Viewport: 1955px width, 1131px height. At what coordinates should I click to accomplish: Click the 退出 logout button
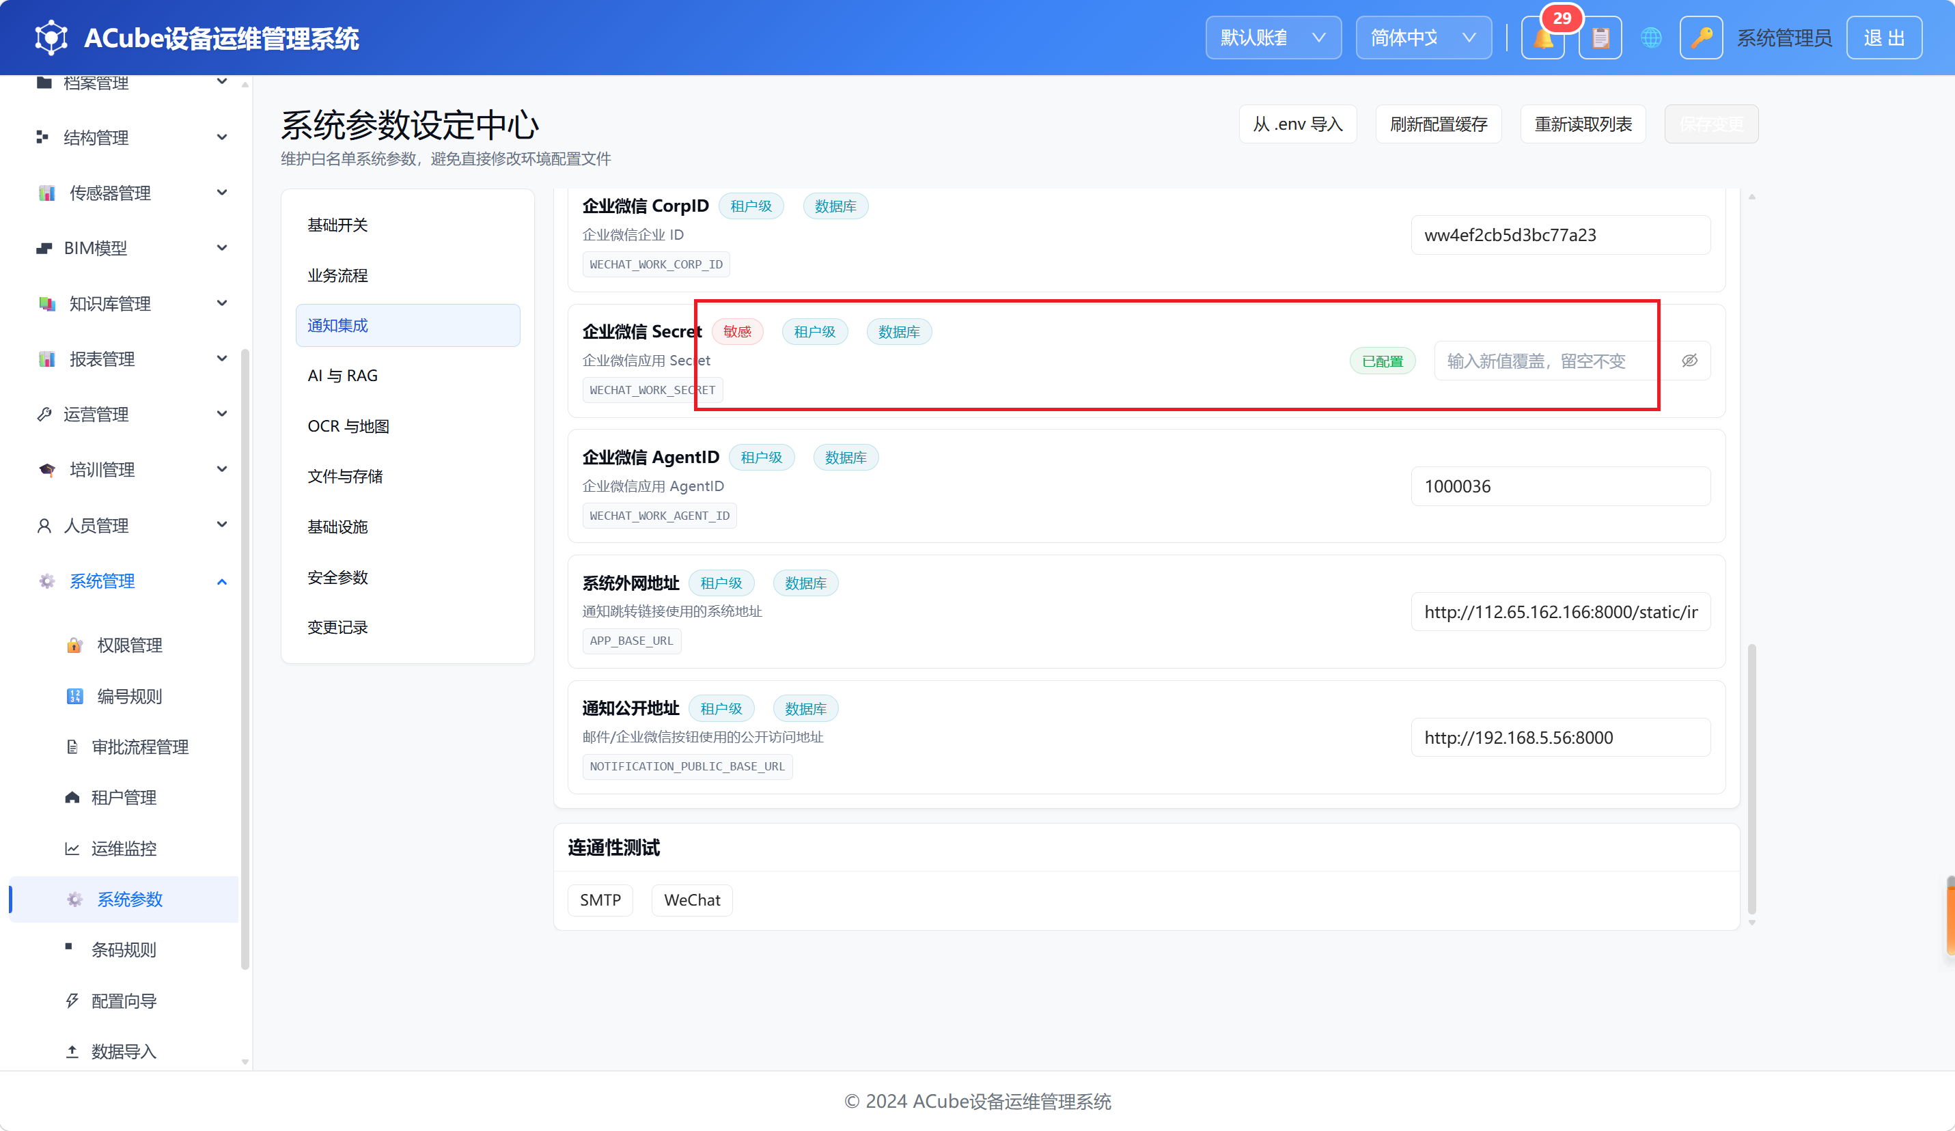coord(1884,38)
